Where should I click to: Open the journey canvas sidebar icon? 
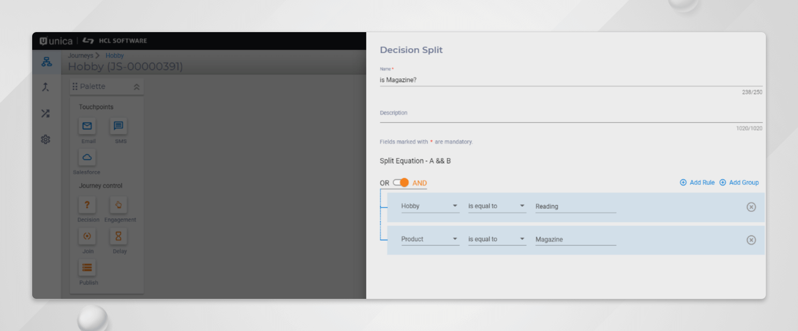(x=46, y=62)
